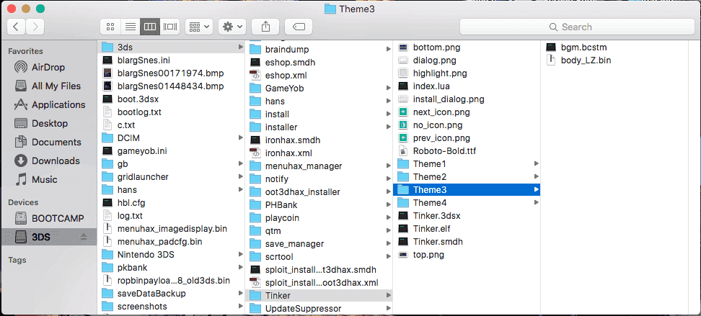Select the Theme4 folder icon
The height and width of the screenshot is (316, 701).
coord(403,203)
